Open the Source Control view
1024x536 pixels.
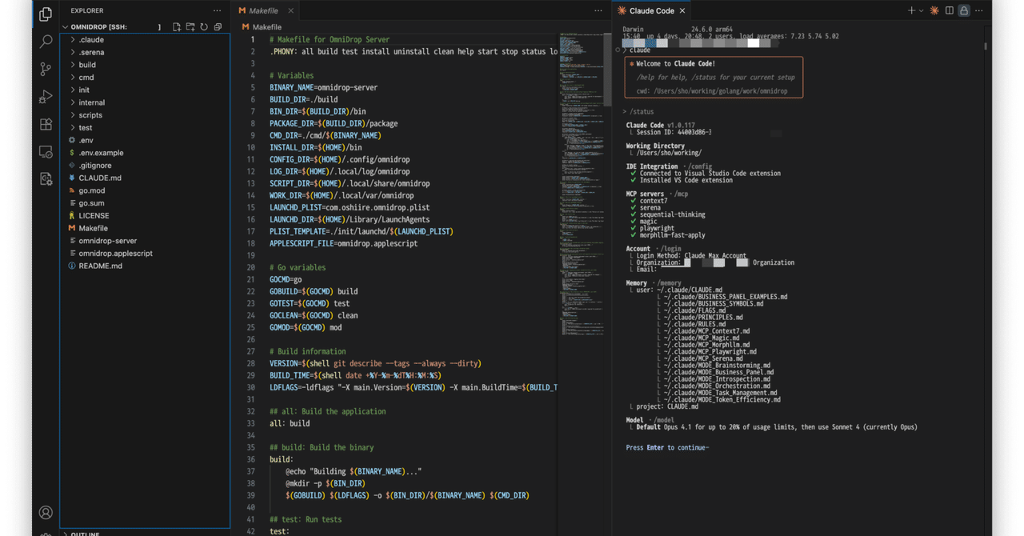coord(46,70)
